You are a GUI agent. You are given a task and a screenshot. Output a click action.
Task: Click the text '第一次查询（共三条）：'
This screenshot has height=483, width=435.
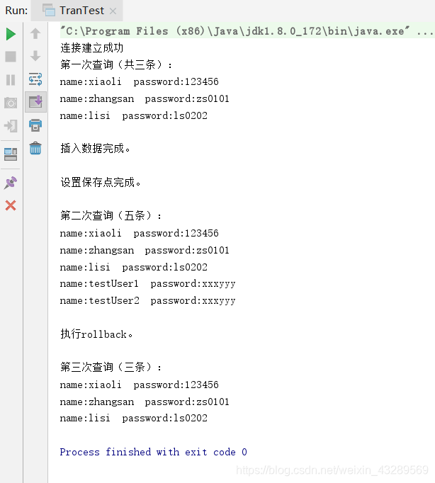point(116,64)
